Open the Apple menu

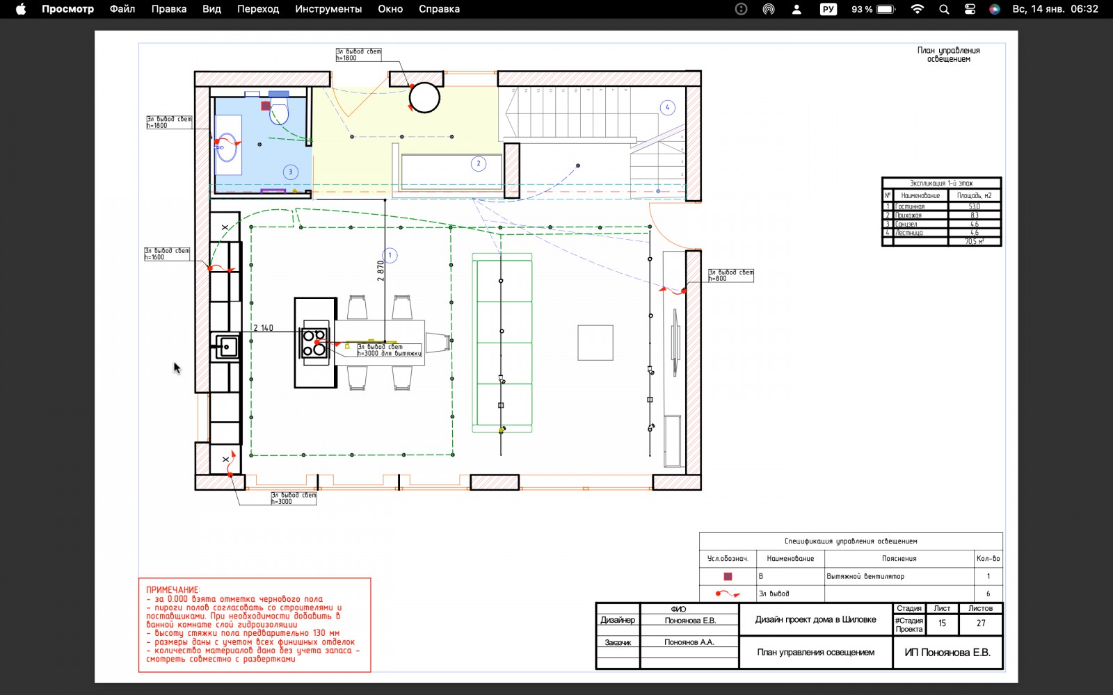click(x=21, y=9)
